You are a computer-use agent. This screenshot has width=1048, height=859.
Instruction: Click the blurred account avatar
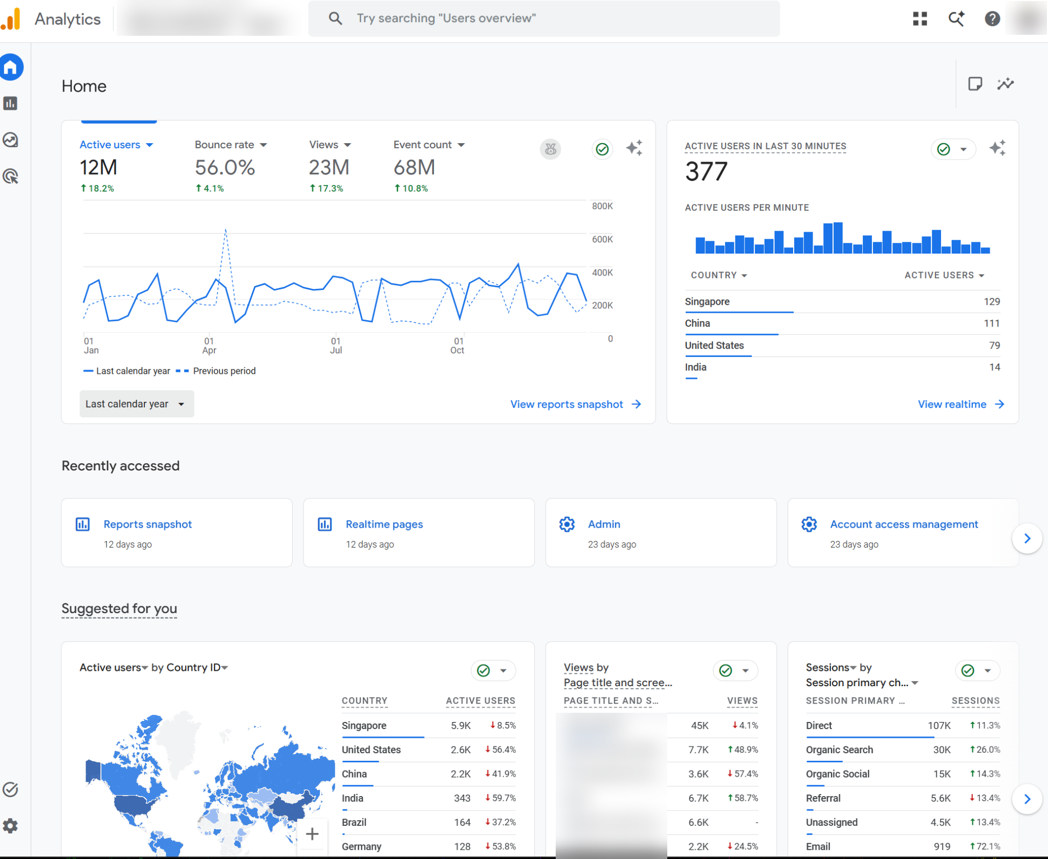tap(1028, 19)
